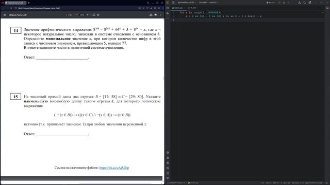Open Search Everywhere in PyCharm
Image resolution: width=330 pixels, height=185 pixels.
[305, 3]
